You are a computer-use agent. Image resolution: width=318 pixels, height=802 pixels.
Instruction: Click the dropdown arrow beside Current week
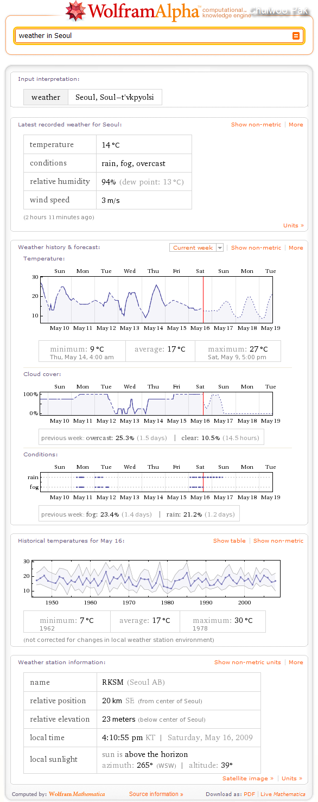220,247
